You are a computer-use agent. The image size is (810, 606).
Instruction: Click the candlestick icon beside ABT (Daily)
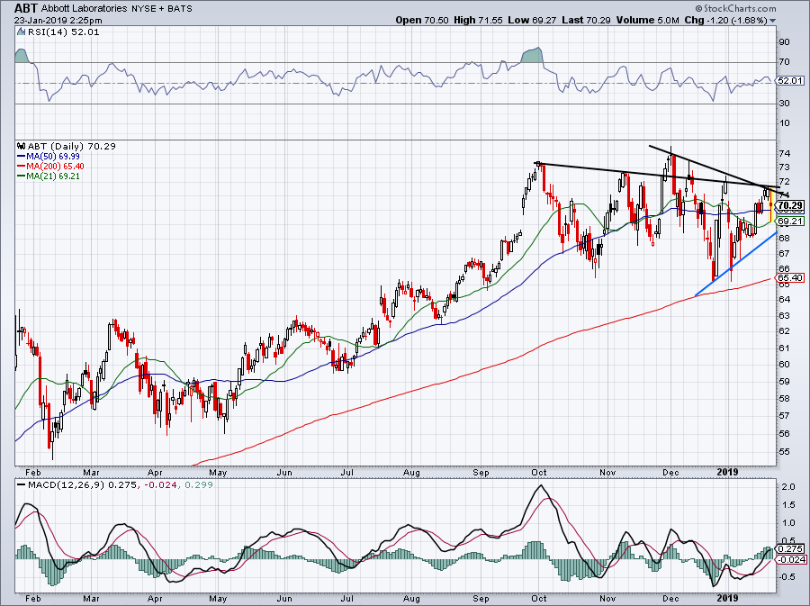21,146
